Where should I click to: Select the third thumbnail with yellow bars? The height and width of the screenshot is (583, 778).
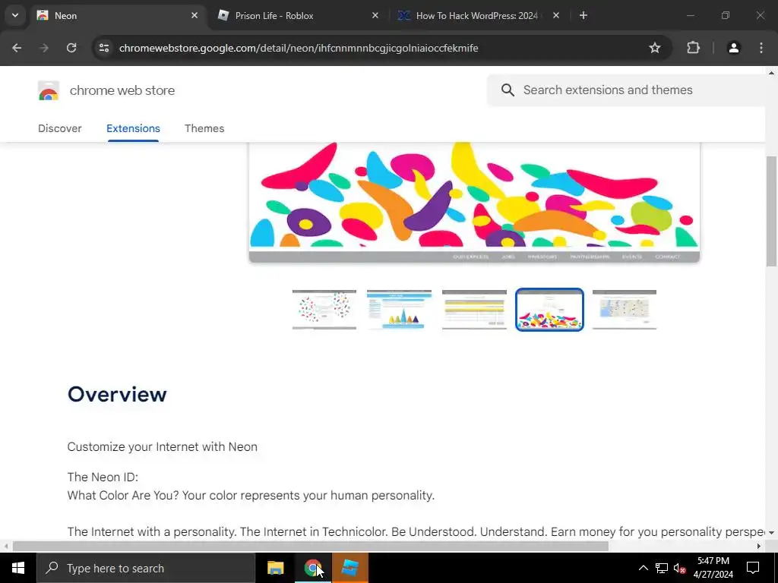(474, 310)
